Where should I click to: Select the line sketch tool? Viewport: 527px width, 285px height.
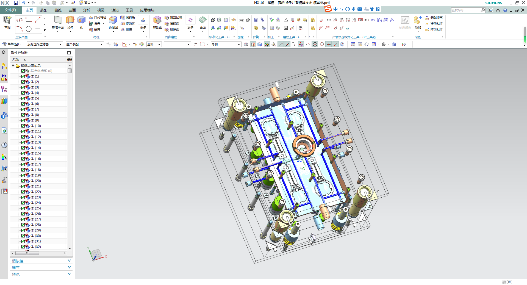pos(38,20)
